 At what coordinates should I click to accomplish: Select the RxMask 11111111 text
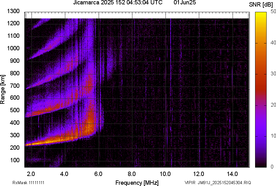pos(28,183)
